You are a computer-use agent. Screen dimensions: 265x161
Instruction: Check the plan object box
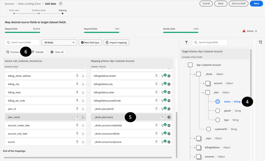coord(207,92)
